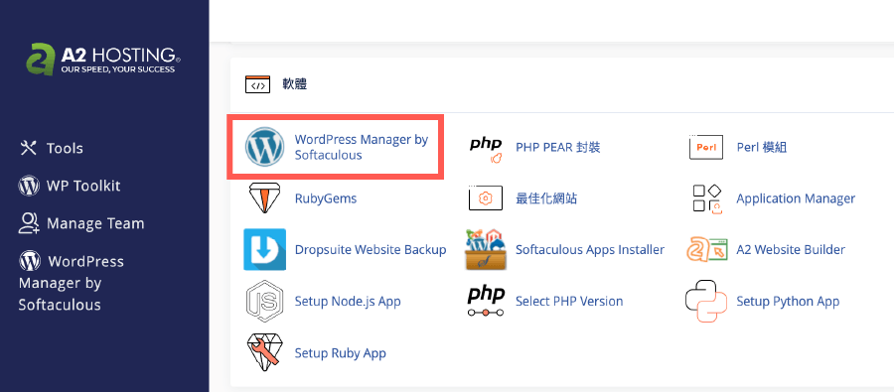Screen dimensions: 894x392
Task: Click the Perl modules icon
Action: pyautogui.click(x=706, y=148)
